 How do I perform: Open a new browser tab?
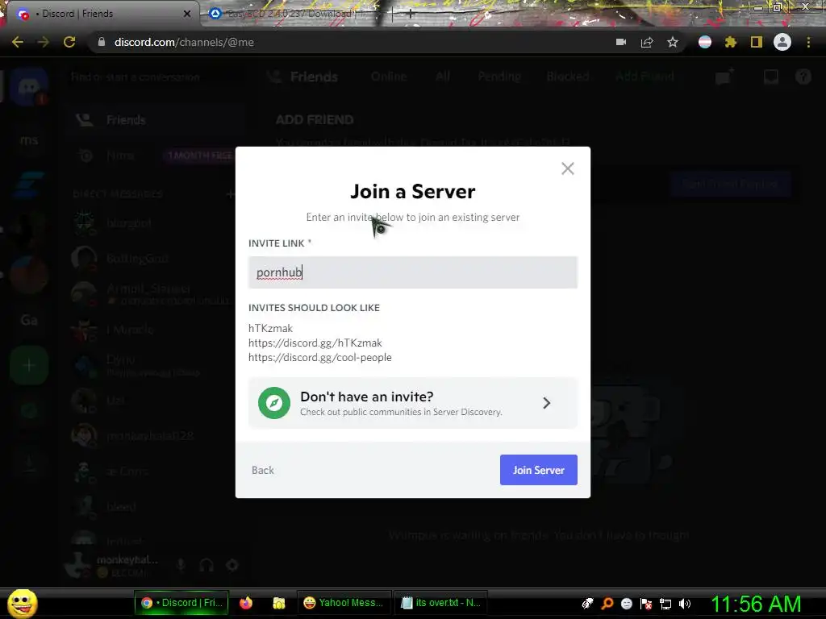(x=411, y=14)
